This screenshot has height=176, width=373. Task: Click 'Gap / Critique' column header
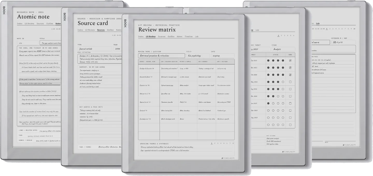pyautogui.click(x=225, y=62)
